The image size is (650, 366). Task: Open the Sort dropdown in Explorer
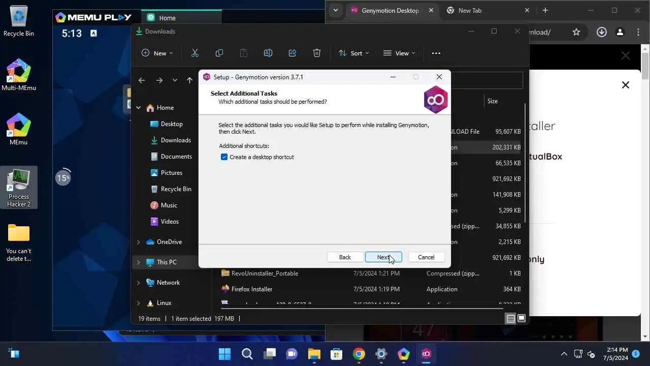[353, 53]
